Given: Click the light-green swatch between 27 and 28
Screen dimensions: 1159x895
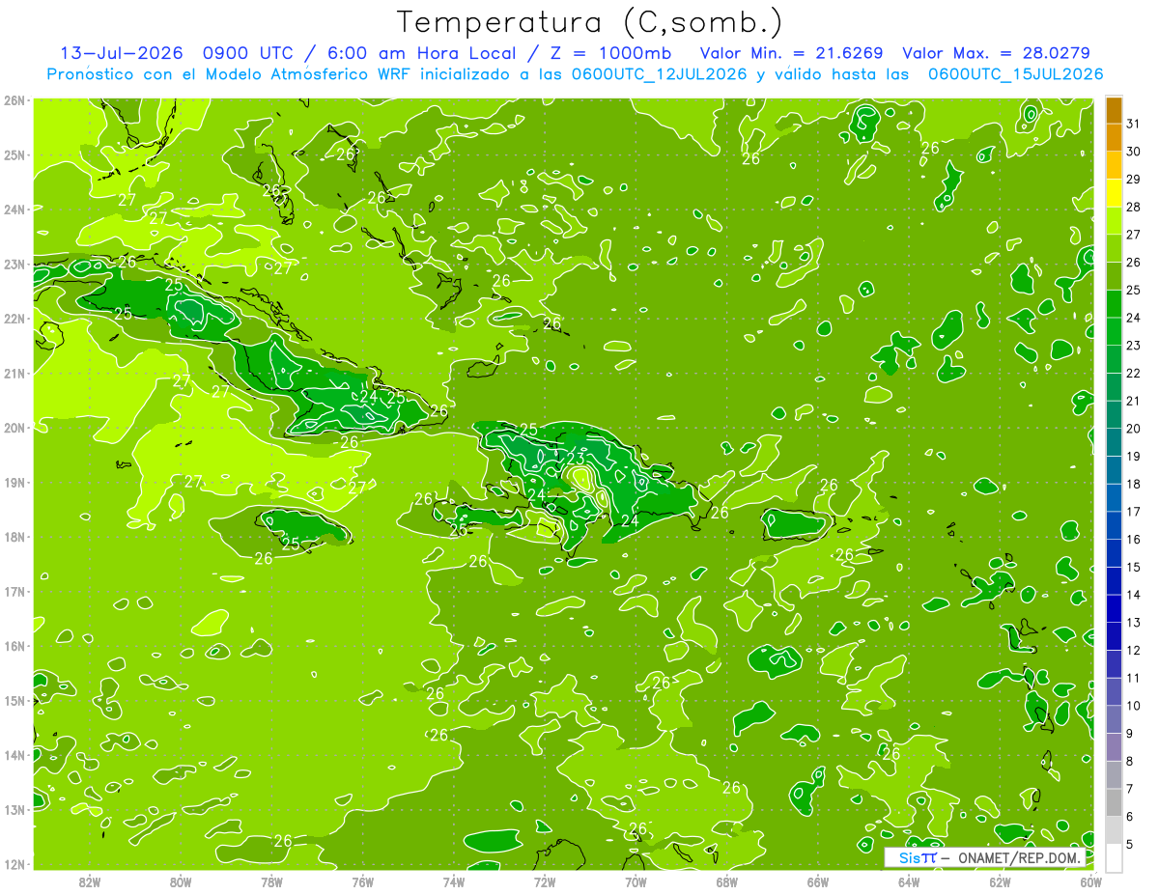Looking at the screenshot, I should click(x=1114, y=221).
